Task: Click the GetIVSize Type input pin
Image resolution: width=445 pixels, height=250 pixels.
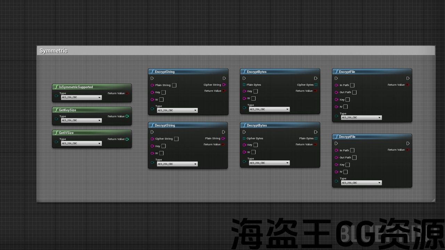Action: click(56, 142)
